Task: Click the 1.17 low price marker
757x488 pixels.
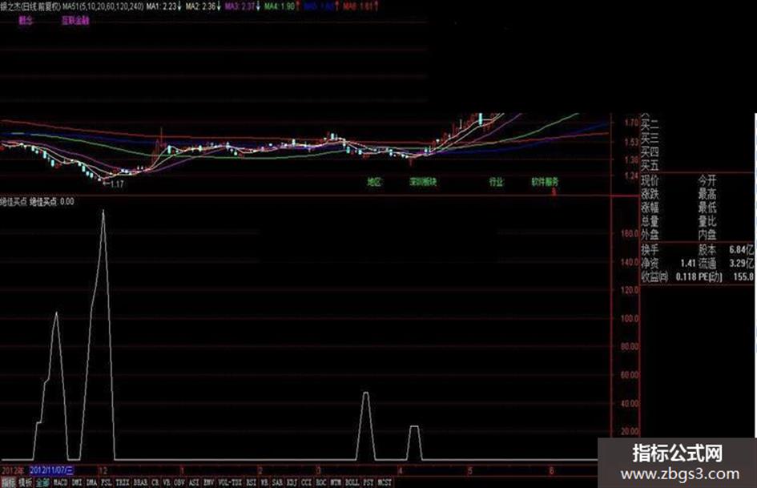Action: point(117,184)
